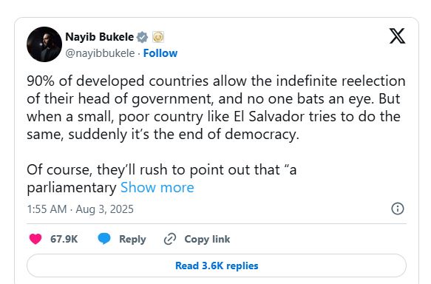Click the paragraph starting 'Of course, they'll rush'
Image resolution: width=431 pixels, height=284 pixels.
162,179
